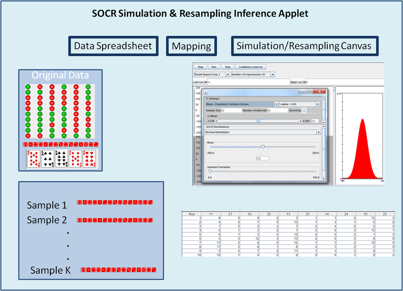Viewport: 403px width, 291px height.
Task: Select the 10 of diamonds card
Action: tap(34, 159)
